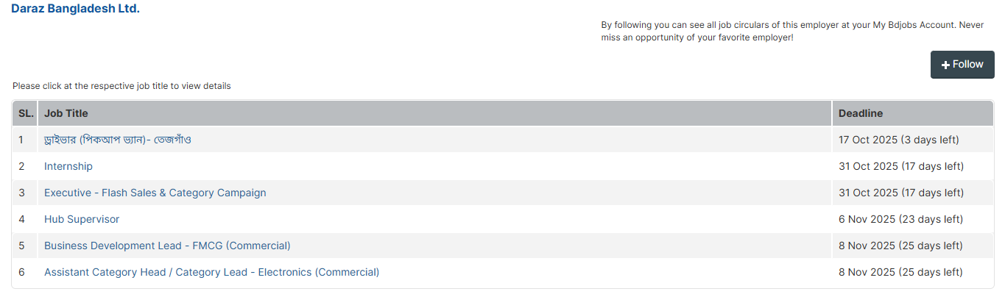Select the Internship row's 31 Oct deadline

[x=900, y=166]
